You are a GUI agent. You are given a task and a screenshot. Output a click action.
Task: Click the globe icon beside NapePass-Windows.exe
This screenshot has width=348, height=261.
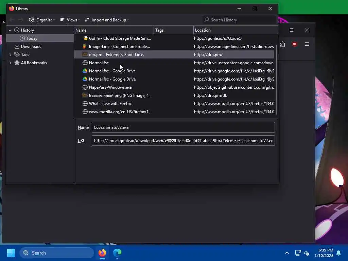click(85, 87)
